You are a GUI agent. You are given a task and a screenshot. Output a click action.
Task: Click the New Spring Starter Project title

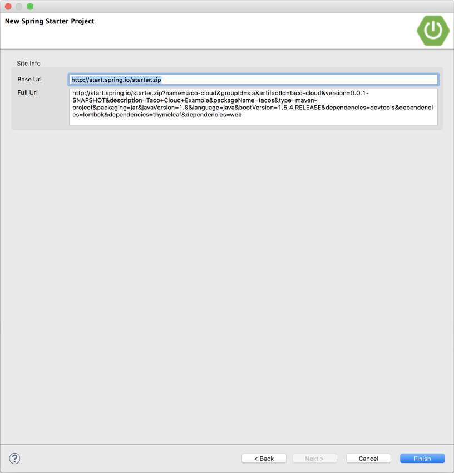(50, 21)
